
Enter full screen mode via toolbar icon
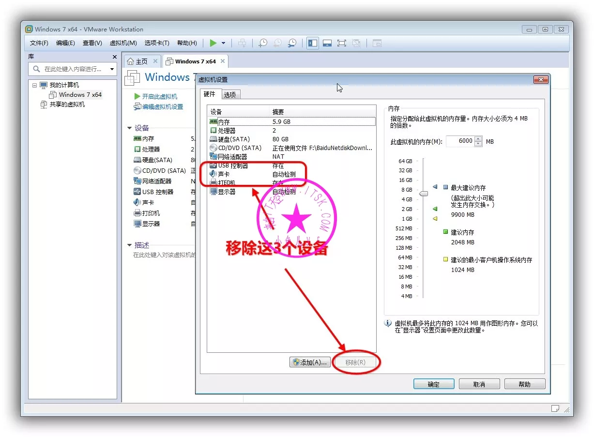342,43
